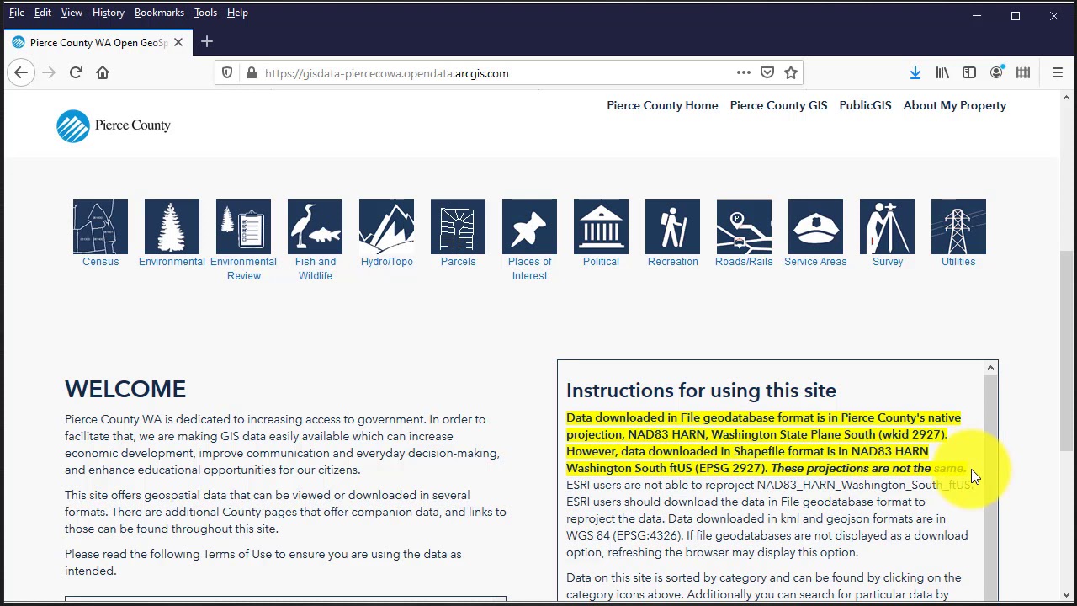The image size is (1077, 606).
Task: Open the Environmental tree icon
Action: coord(172,226)
